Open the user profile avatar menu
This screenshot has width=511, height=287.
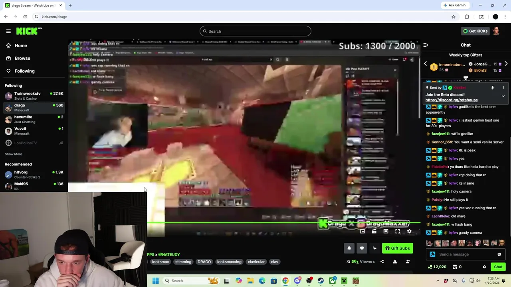tap(496, 31)
